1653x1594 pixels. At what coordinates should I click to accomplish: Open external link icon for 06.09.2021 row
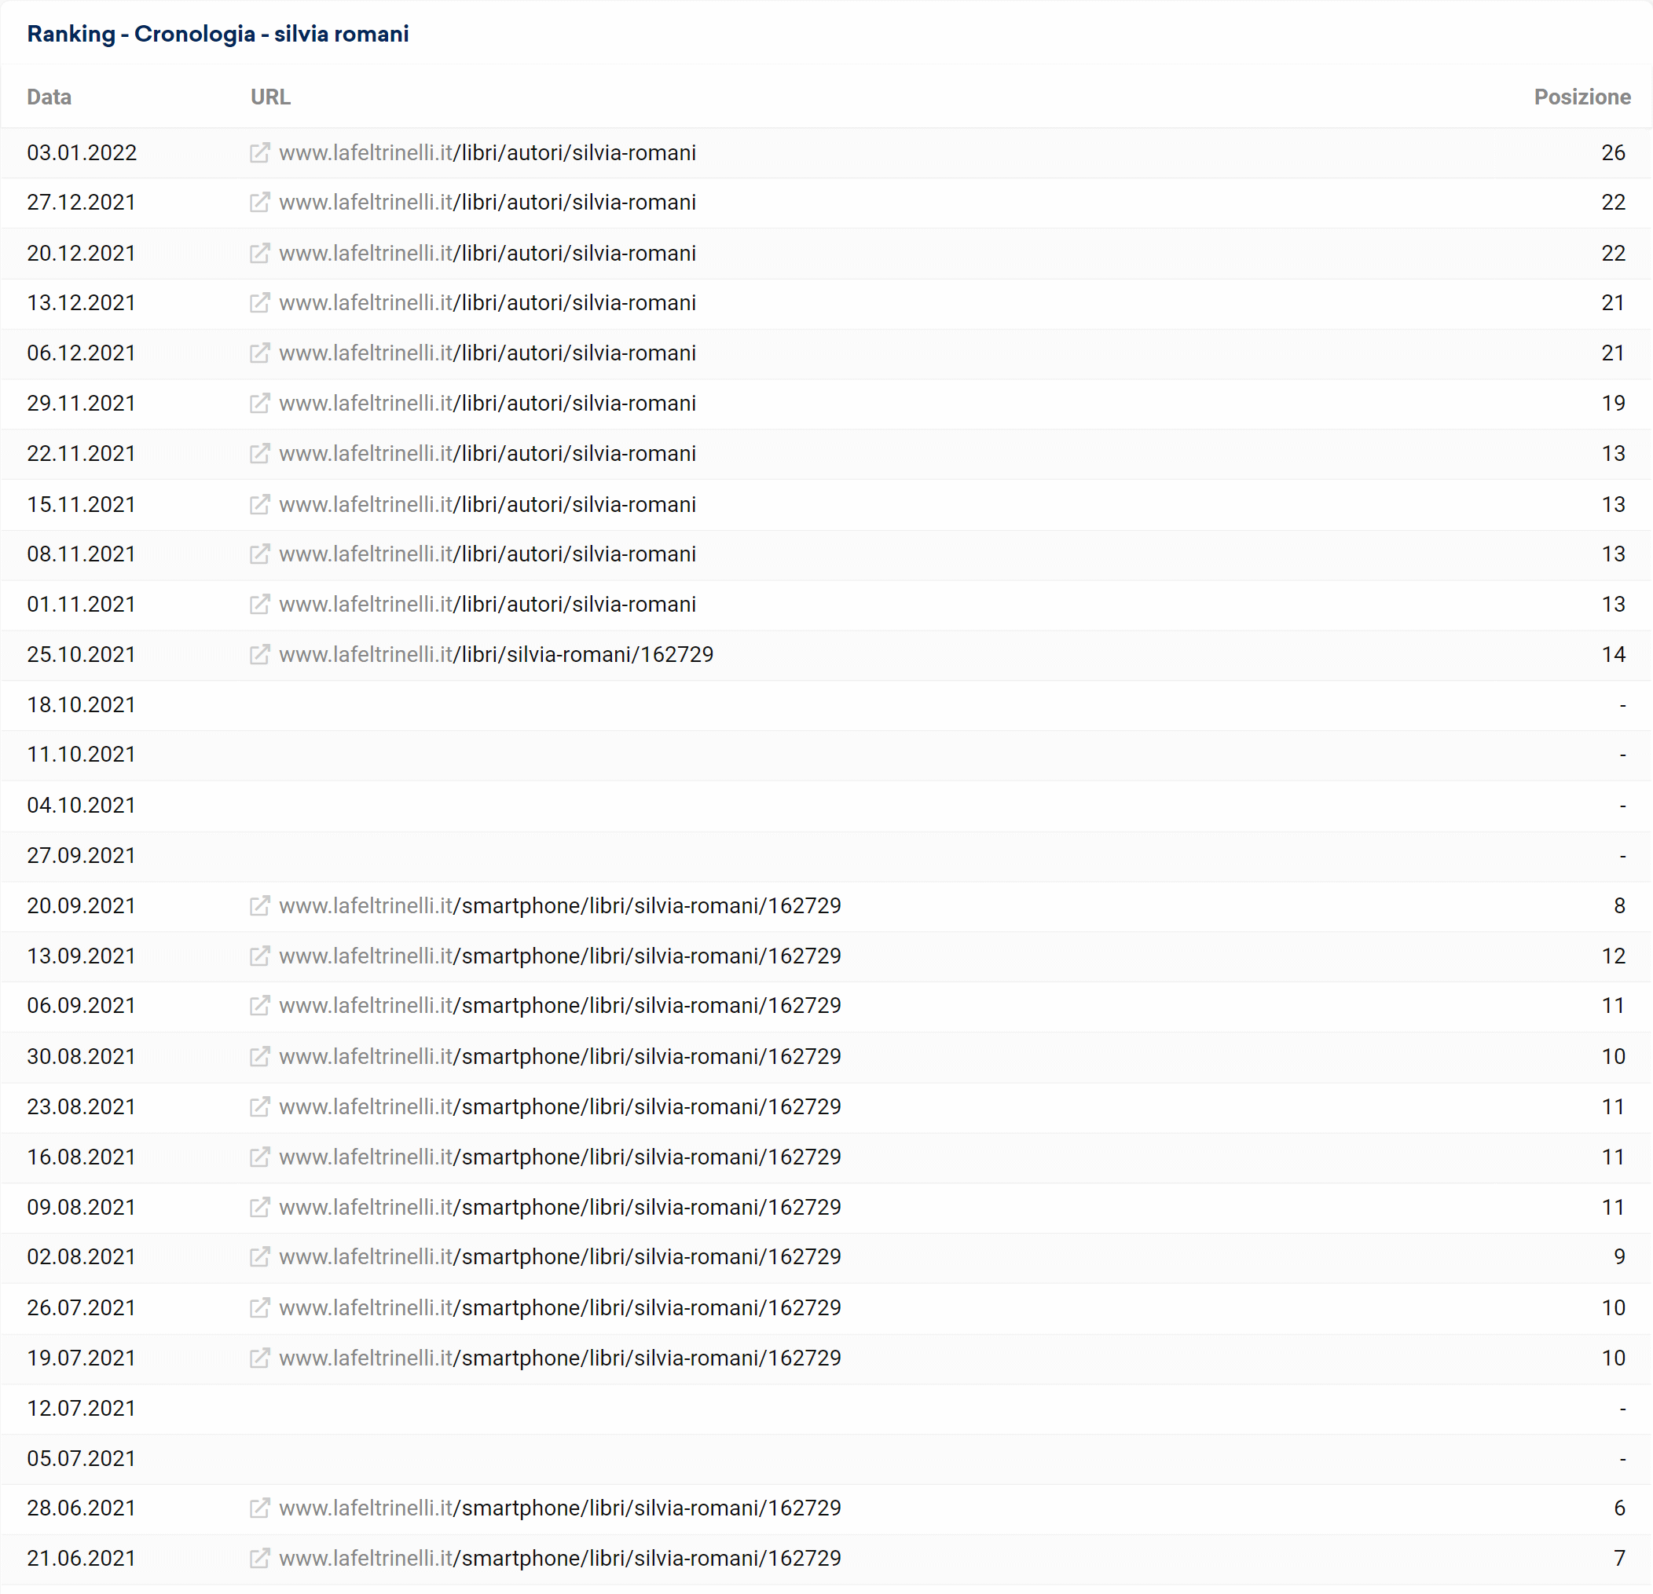point(260,1006)
